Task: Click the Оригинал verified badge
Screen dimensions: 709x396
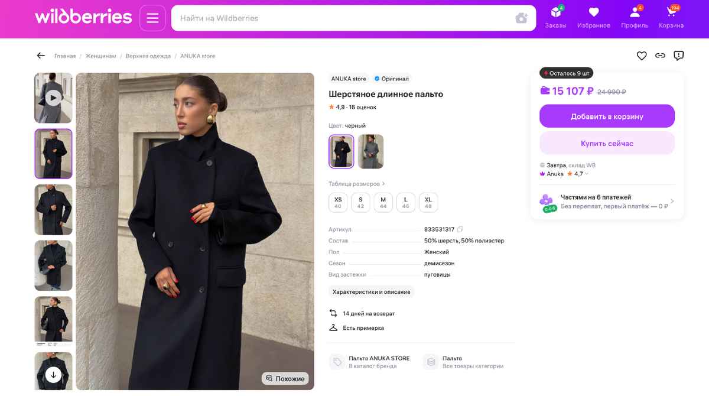Action: [392, 79]
